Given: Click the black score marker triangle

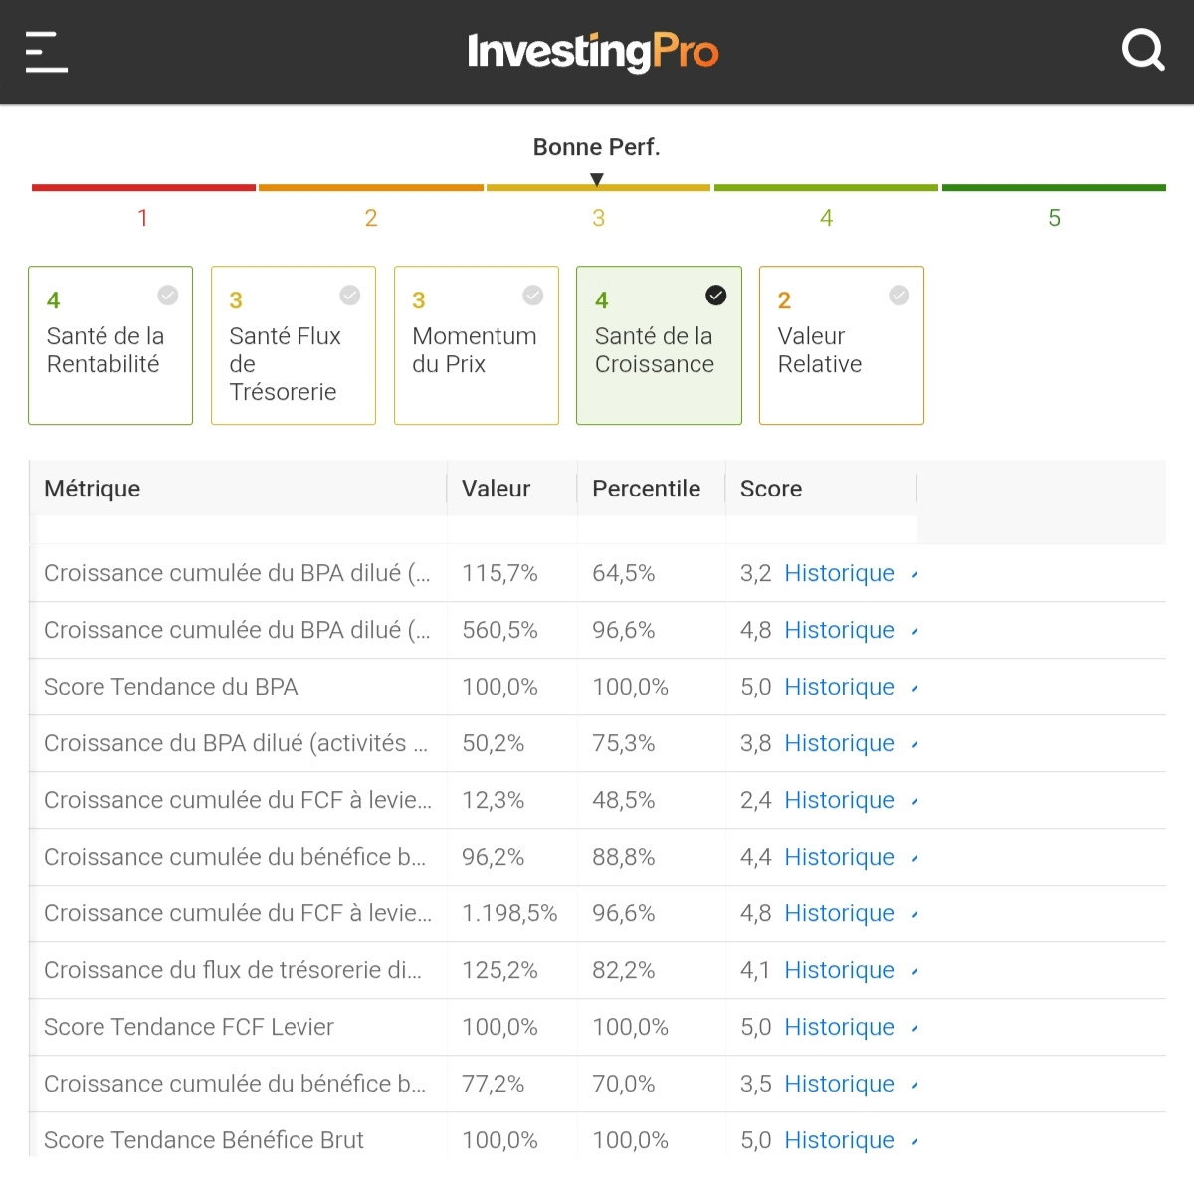Looking at the screenshot, I should pos(597,180).
